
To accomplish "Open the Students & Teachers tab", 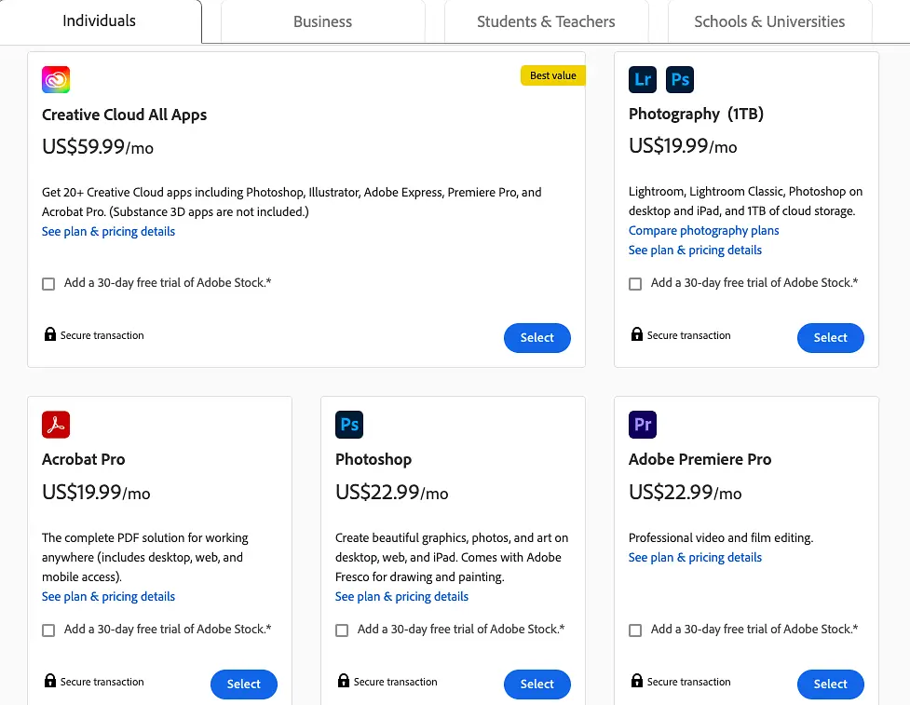I will coord(546,21).
